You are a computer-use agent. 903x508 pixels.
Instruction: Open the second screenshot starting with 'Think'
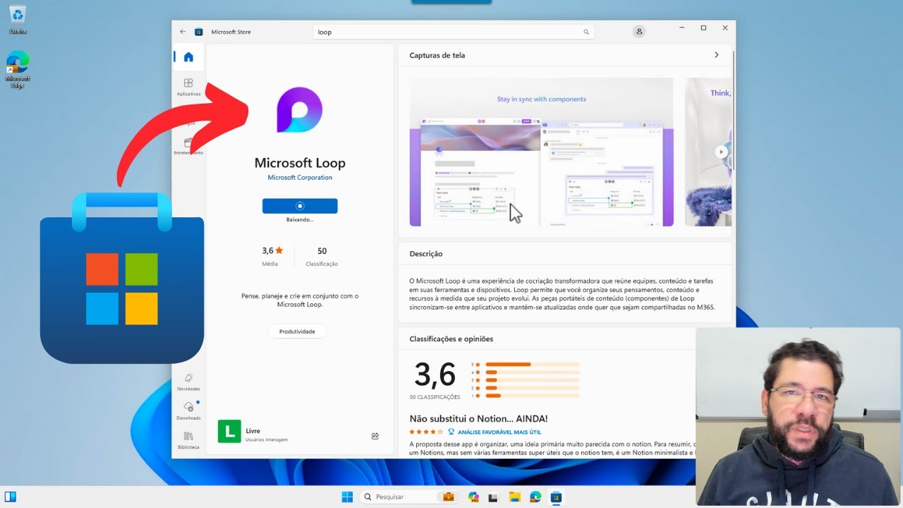[x=708, y=152]
